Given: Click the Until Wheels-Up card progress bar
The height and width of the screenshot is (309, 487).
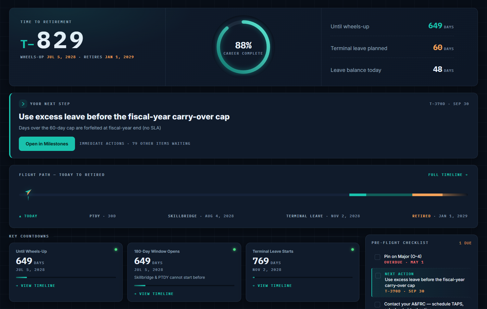Looking at the screenshot, I should [x=66, y=277].
